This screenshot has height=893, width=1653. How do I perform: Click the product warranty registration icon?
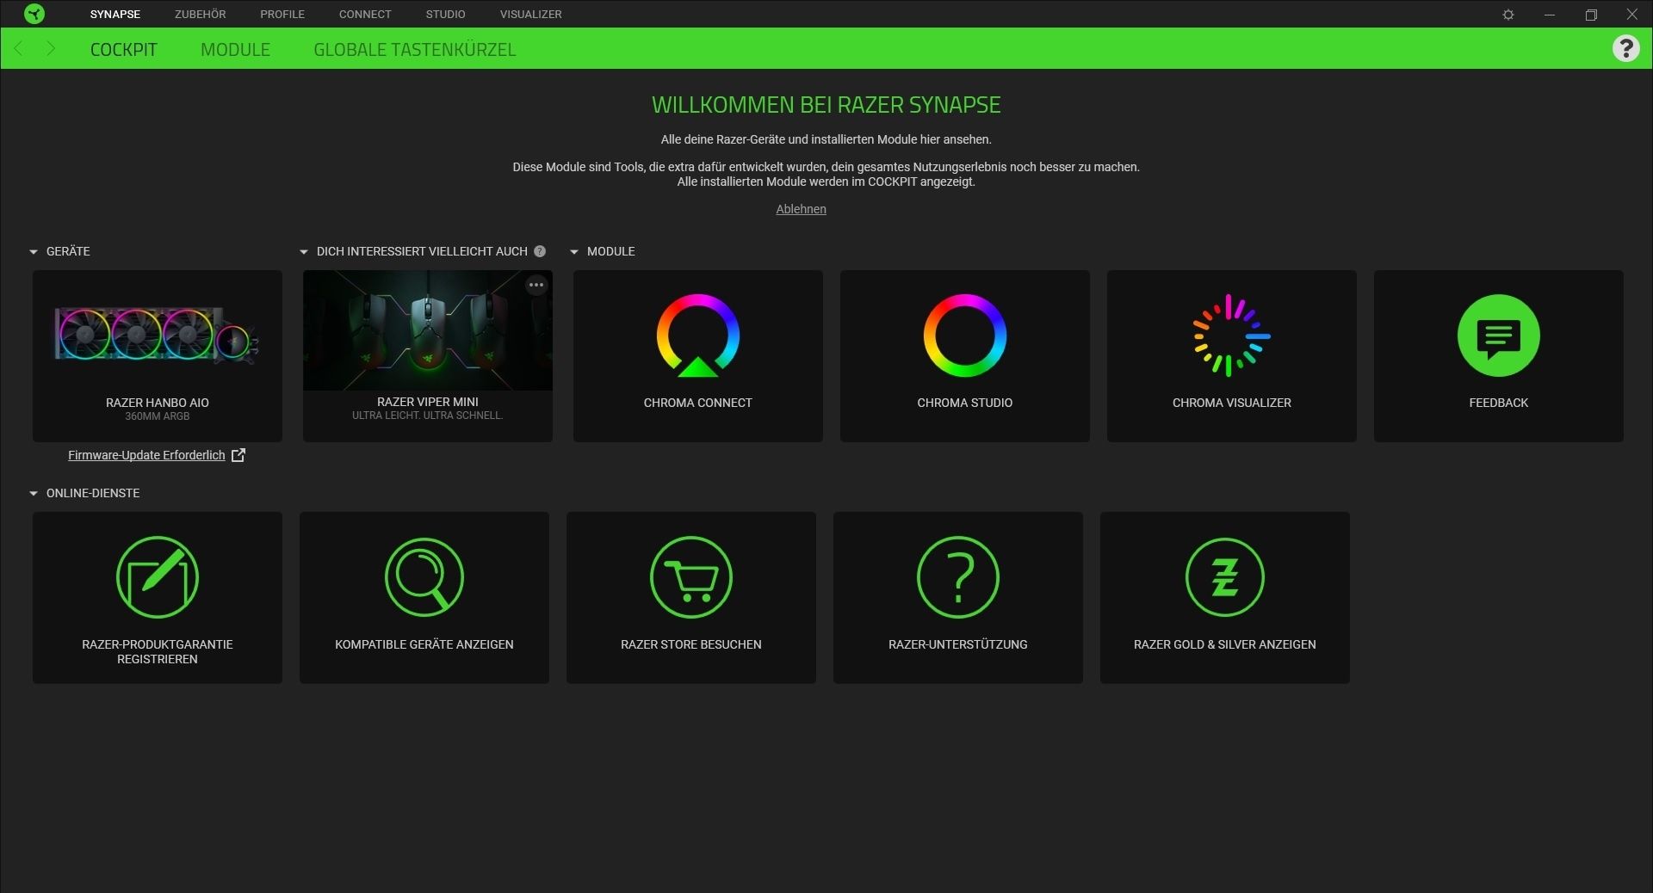pos(158,577)
